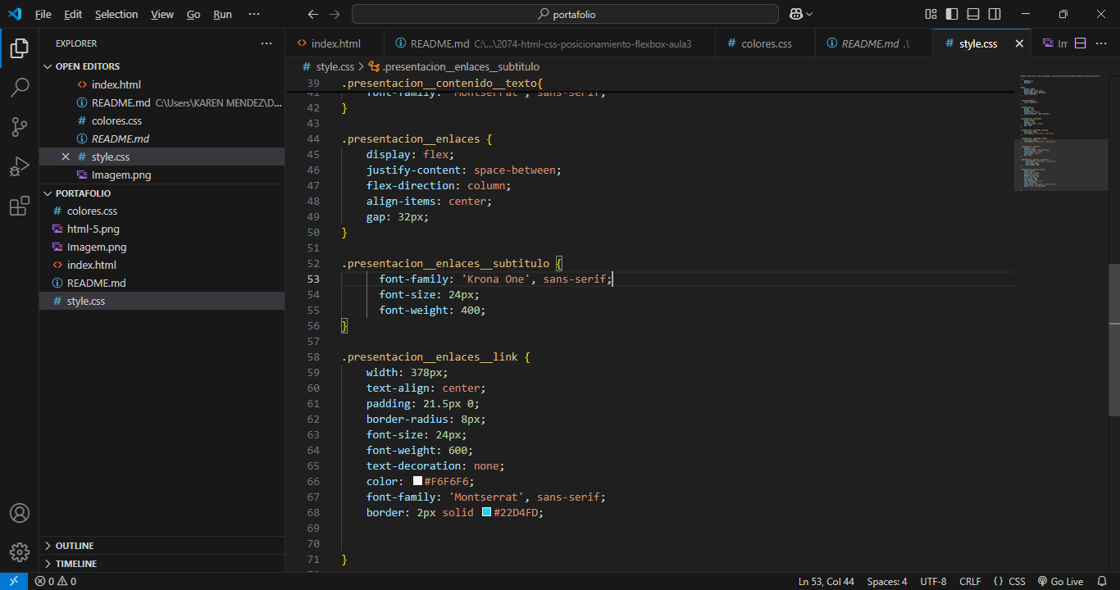1120x590 pixels.
Task: Open the Copilot chat icon in title bar
Action: [795, 14]
